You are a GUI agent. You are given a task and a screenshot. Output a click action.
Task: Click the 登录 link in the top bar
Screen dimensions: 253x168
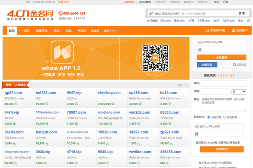click(61, 2)
